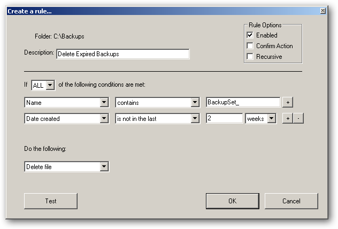Close the Create a rule dialog
Viewport: 338px width, 229px height.
pos(322,11)
